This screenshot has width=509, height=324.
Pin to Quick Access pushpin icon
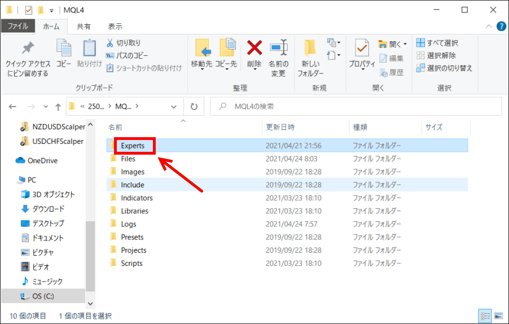click(28, 49)
